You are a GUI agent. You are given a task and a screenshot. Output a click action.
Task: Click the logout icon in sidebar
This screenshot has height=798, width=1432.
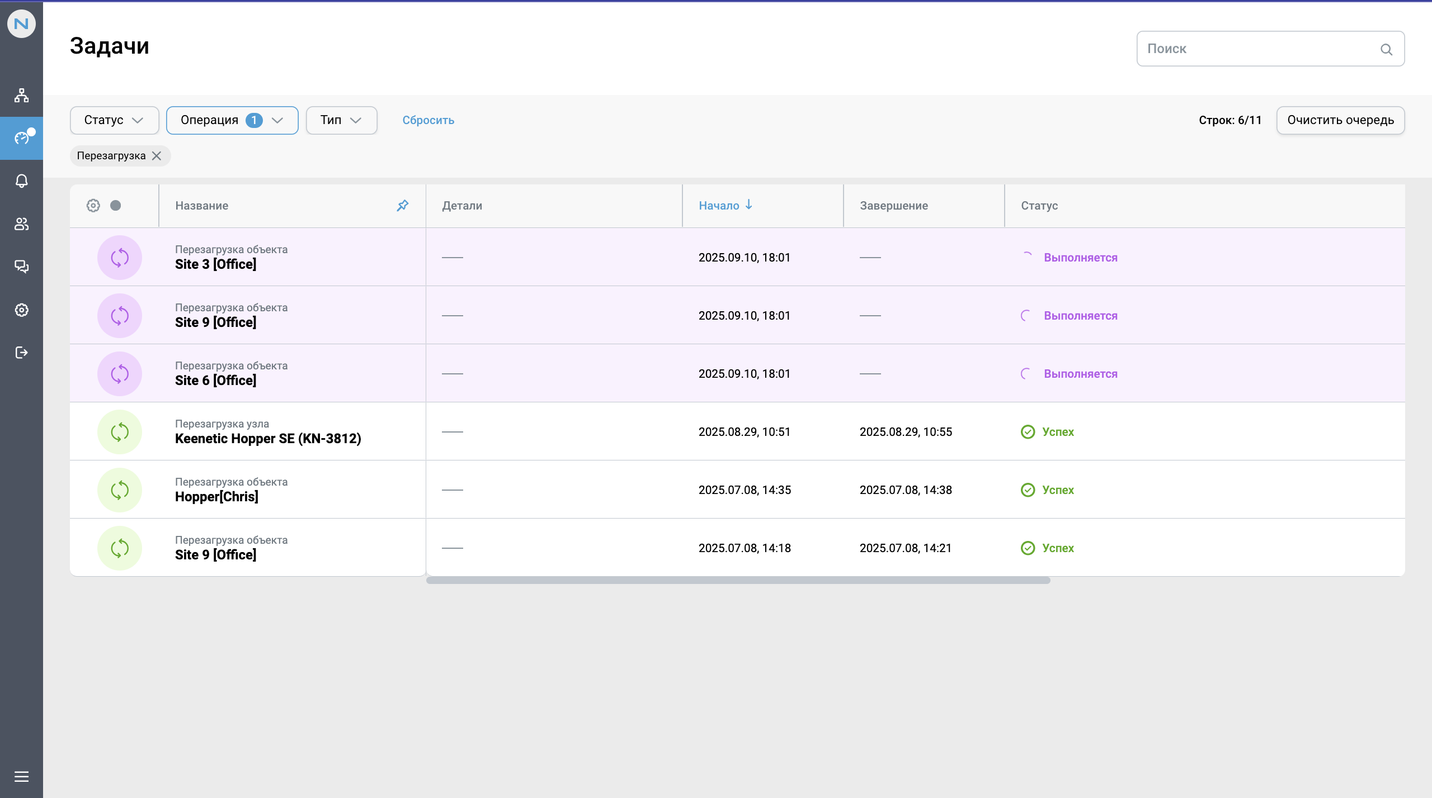(x=21, y=353)
